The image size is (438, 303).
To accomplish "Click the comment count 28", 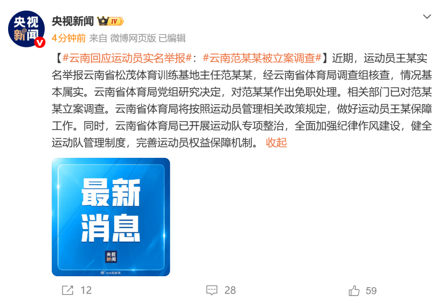I will [230, 290].
